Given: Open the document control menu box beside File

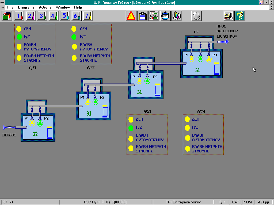Looking at the screenshot, I should pyautogui.click(x=3, y=7).
